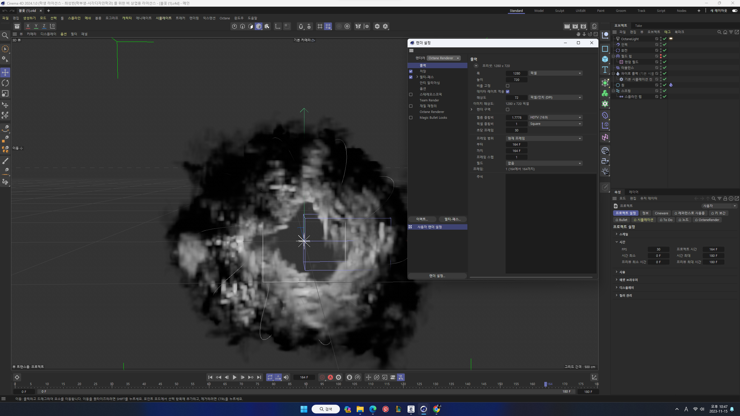Check the 비율 고정 checkbox
The width and height of the screenshot is (740, 416).
[x=508, y=86]
